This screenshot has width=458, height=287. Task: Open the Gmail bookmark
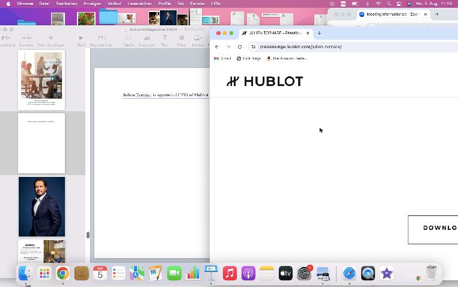(222, 58)
